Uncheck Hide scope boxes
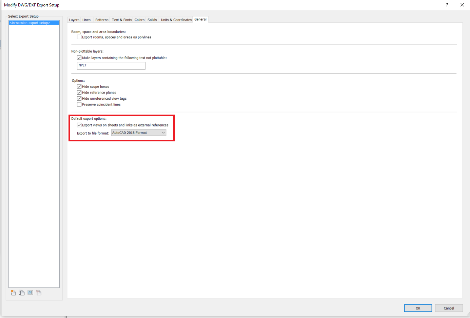This screenshot has height=318, width=470. (79, 86)
